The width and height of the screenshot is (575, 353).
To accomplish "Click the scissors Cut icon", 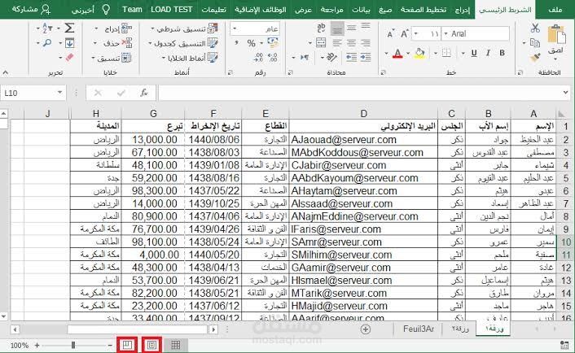I will coord(535,28).
